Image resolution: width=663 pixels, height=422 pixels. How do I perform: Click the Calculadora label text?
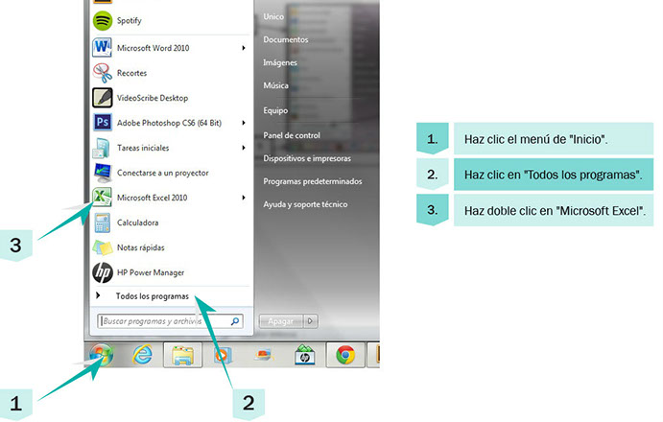(x=137, y=223)
